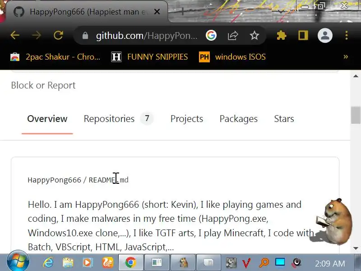Open the windows ISOS bookmark
The height and width of the screenshot is (271, 361).
[x=232, y=57]
